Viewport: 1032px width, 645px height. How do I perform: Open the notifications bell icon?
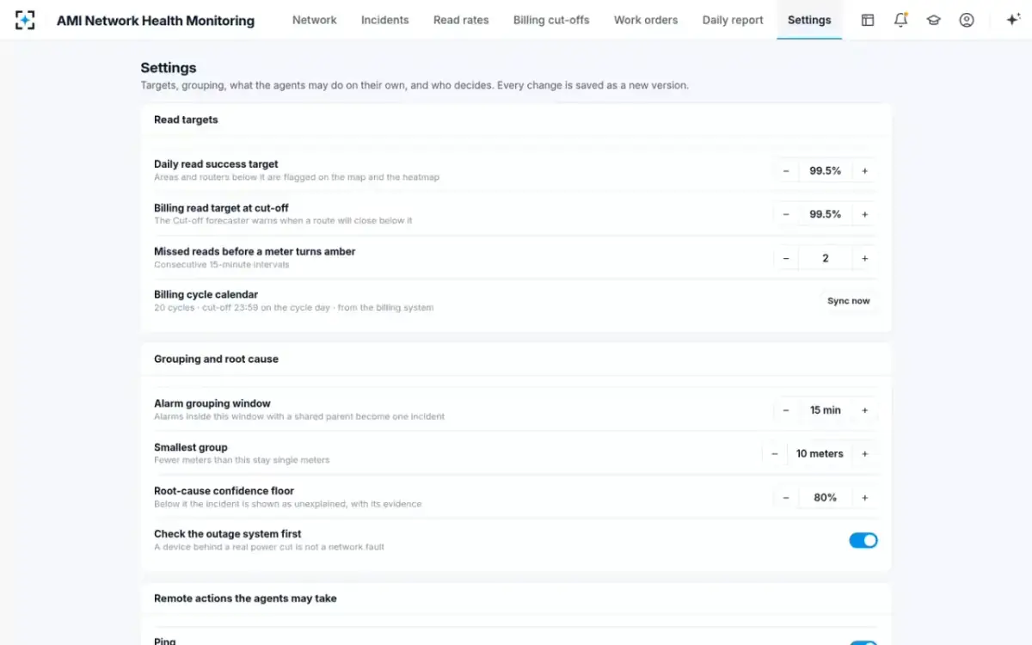coord(900,20)
